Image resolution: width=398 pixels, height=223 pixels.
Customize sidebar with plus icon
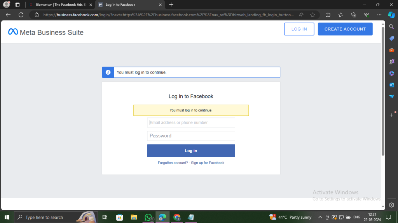point(391,115)
